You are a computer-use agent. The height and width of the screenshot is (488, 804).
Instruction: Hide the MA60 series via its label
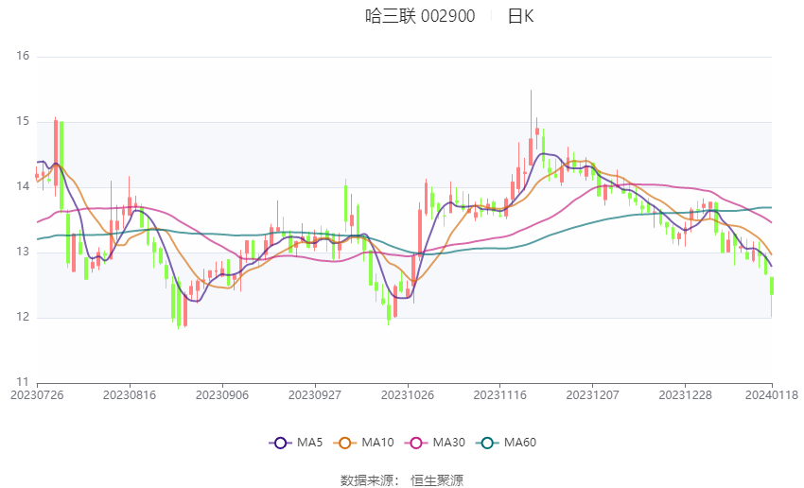[x=520, y=443]
